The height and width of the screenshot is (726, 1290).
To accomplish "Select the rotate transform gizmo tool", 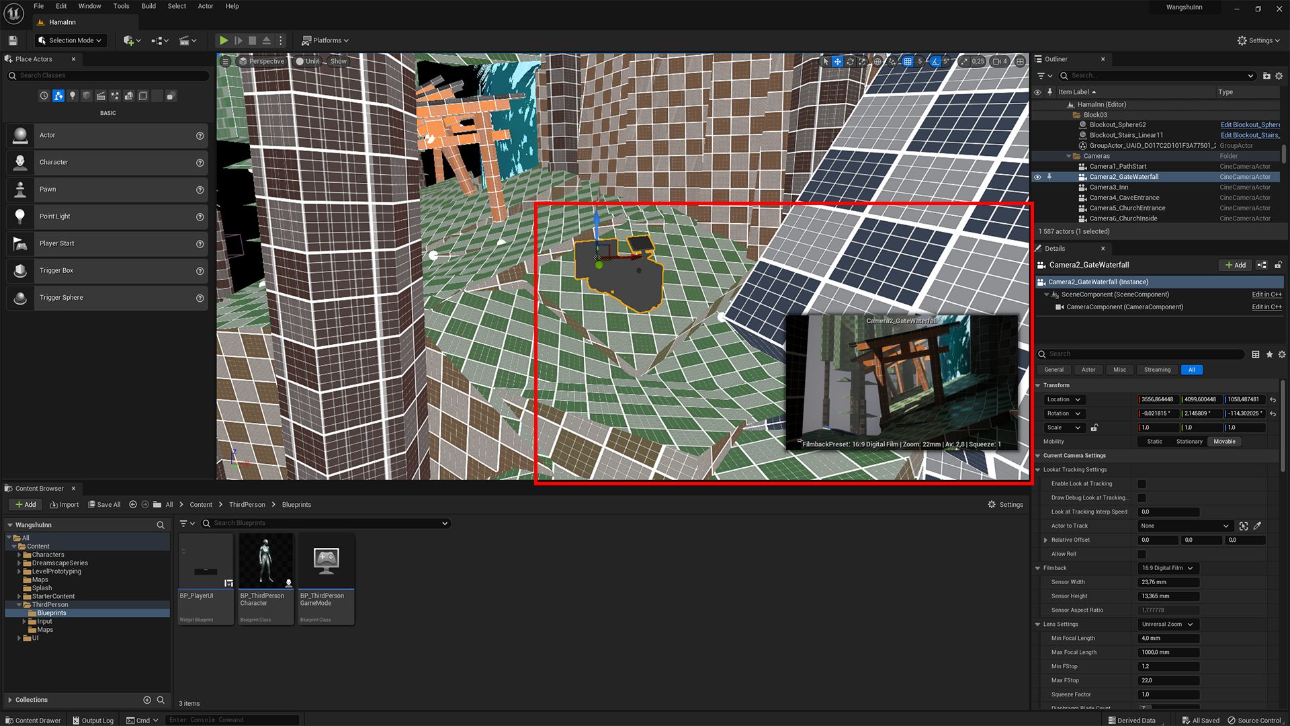I will pos(850,61).
